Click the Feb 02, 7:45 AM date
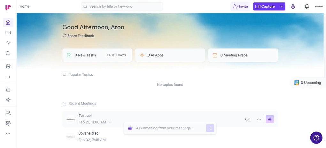Image resolution: width=326 pixels, height=148 pixels. click(92, 140)
